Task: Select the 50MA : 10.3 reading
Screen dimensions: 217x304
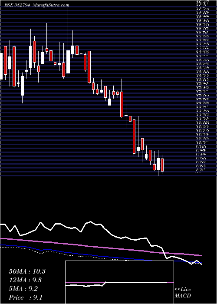Action: click(27, 271)
